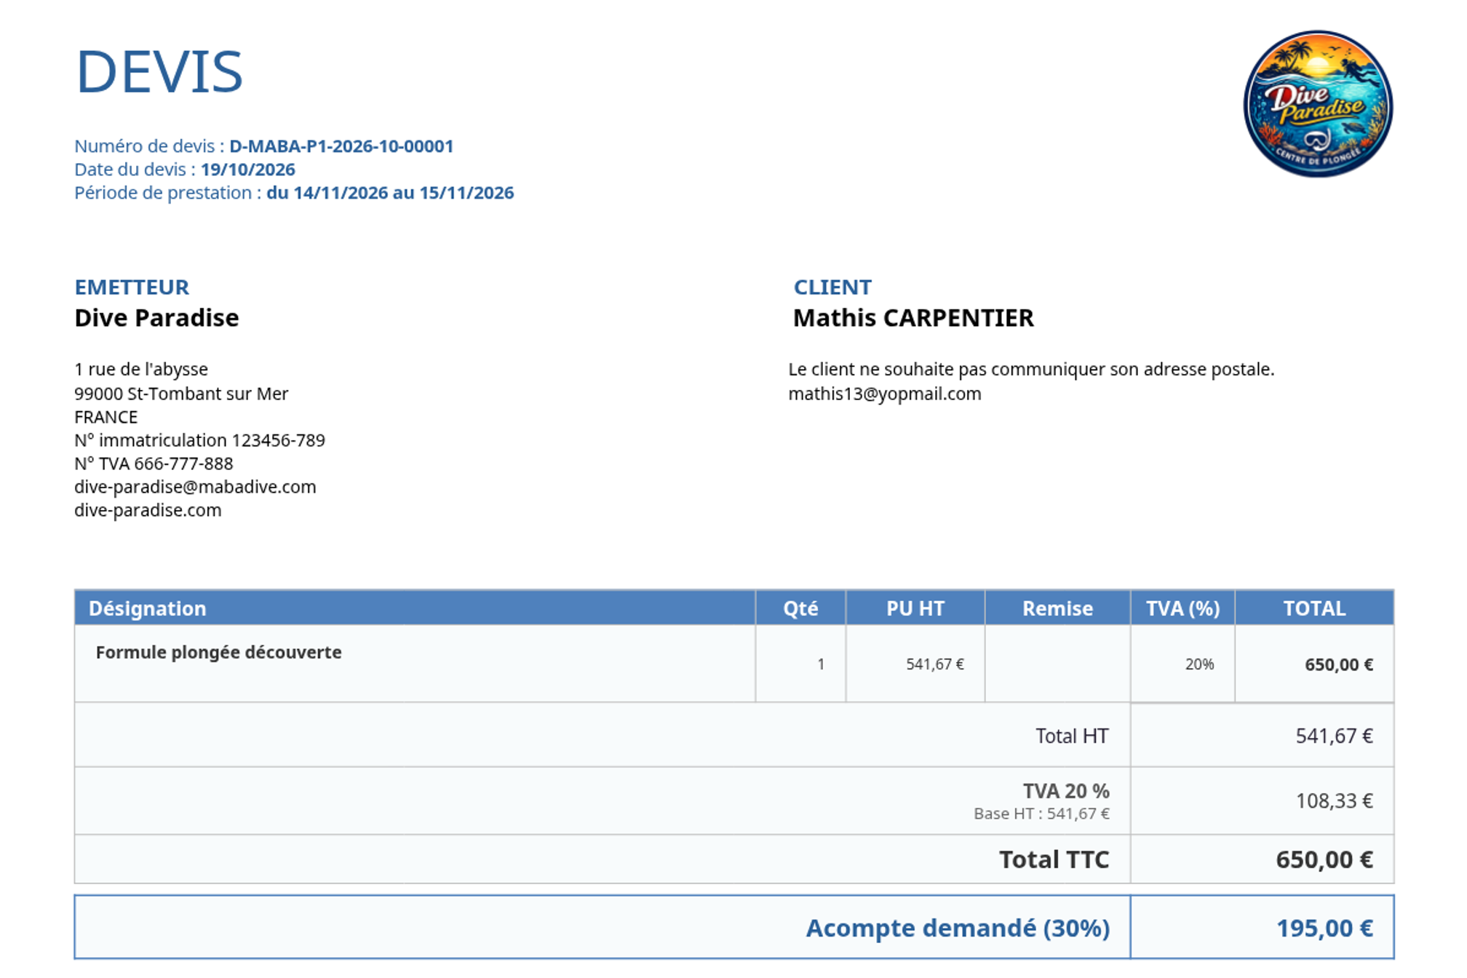Click client email mathis13@yopmail.com
Viewport: 1467px width, 978px height.
[885, 394]
